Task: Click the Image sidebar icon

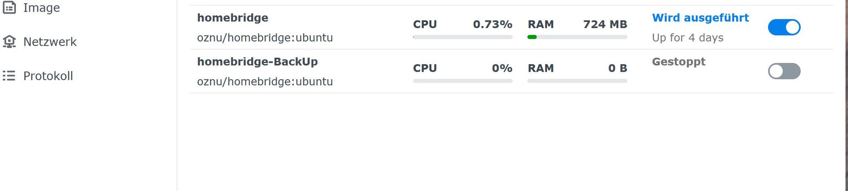Action: (x=9, y=7)
